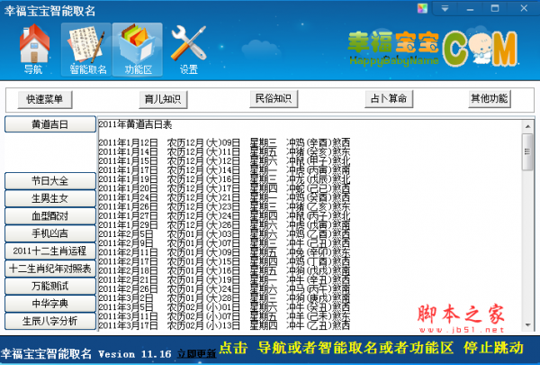The height and width of the screenshot is (365, 540).
Task: Open 2011十二生肖运程 from the sidebar
Action: point(50,251)
